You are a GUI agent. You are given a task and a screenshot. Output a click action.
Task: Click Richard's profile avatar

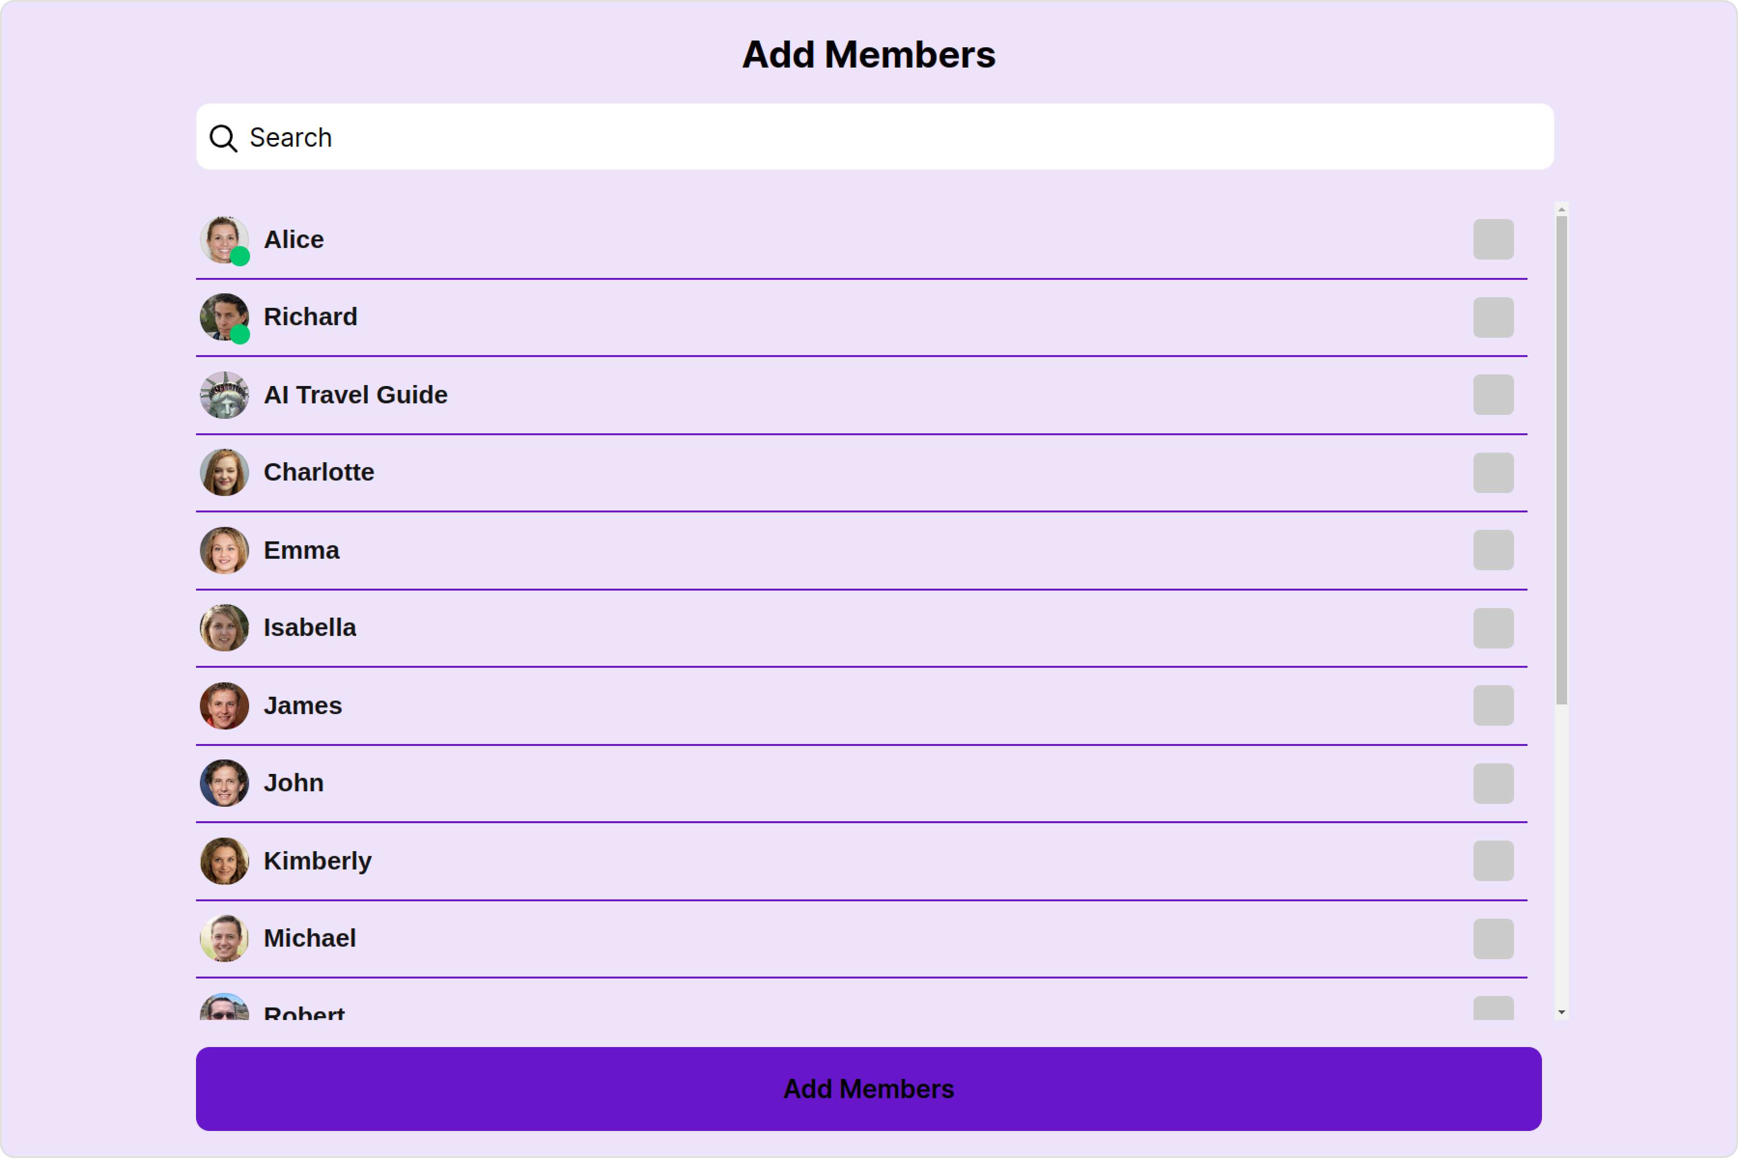pos(224,317)
